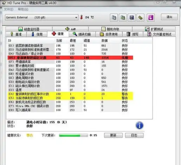
Task: Select the (0B) 校准重试计数 row
Action: point(70,74)
